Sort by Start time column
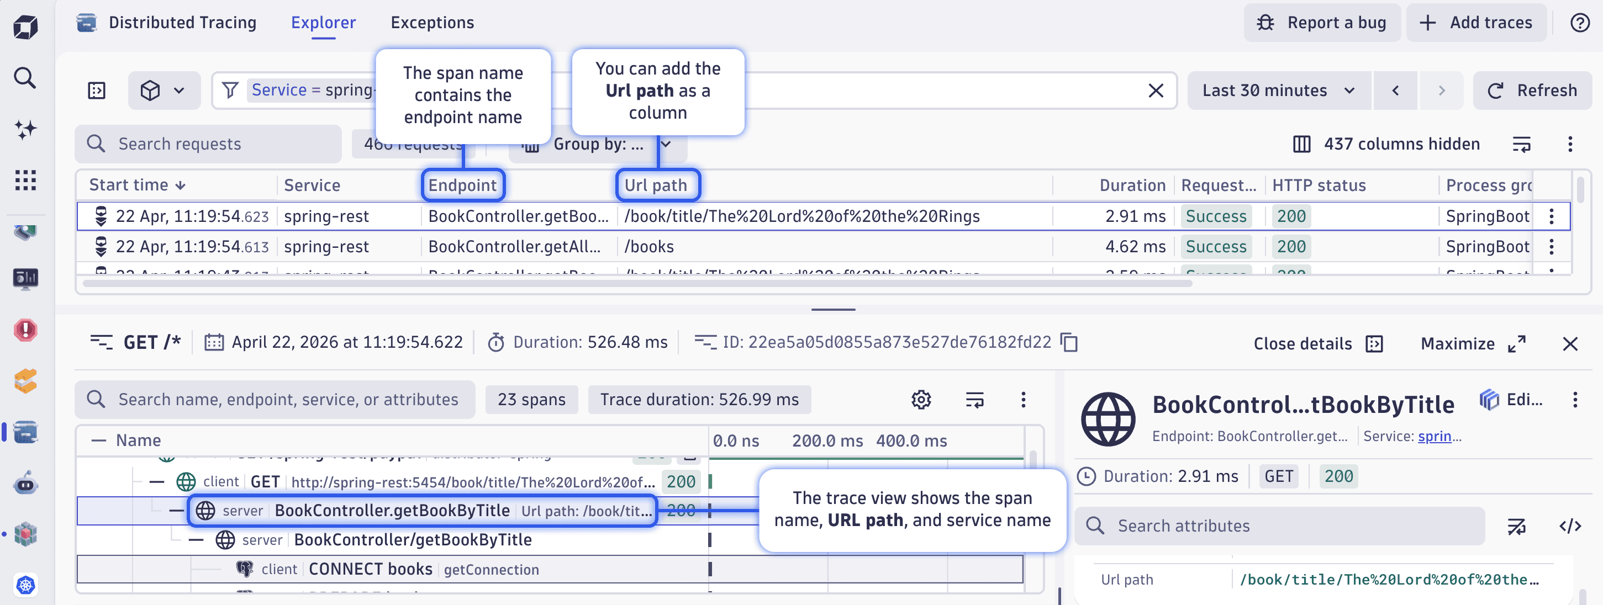 click(x=137, y=185)
